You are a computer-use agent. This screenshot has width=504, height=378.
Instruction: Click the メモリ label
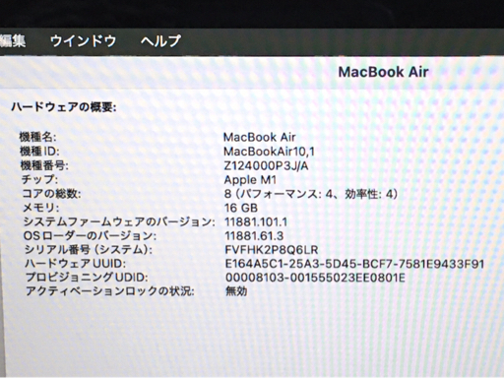pos(41,208)
